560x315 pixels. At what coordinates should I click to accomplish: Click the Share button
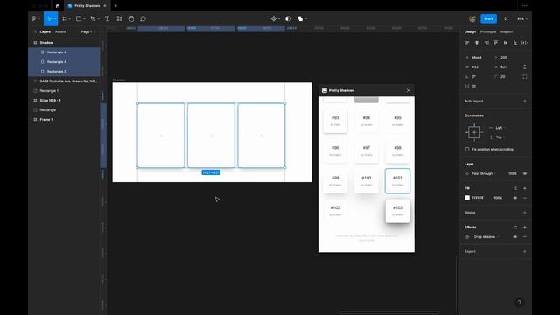click(488, 18)
